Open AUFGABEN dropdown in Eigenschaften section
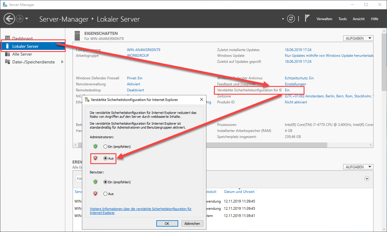The width and height of the screenshot is (387, 232). click(x=358, y=38)
